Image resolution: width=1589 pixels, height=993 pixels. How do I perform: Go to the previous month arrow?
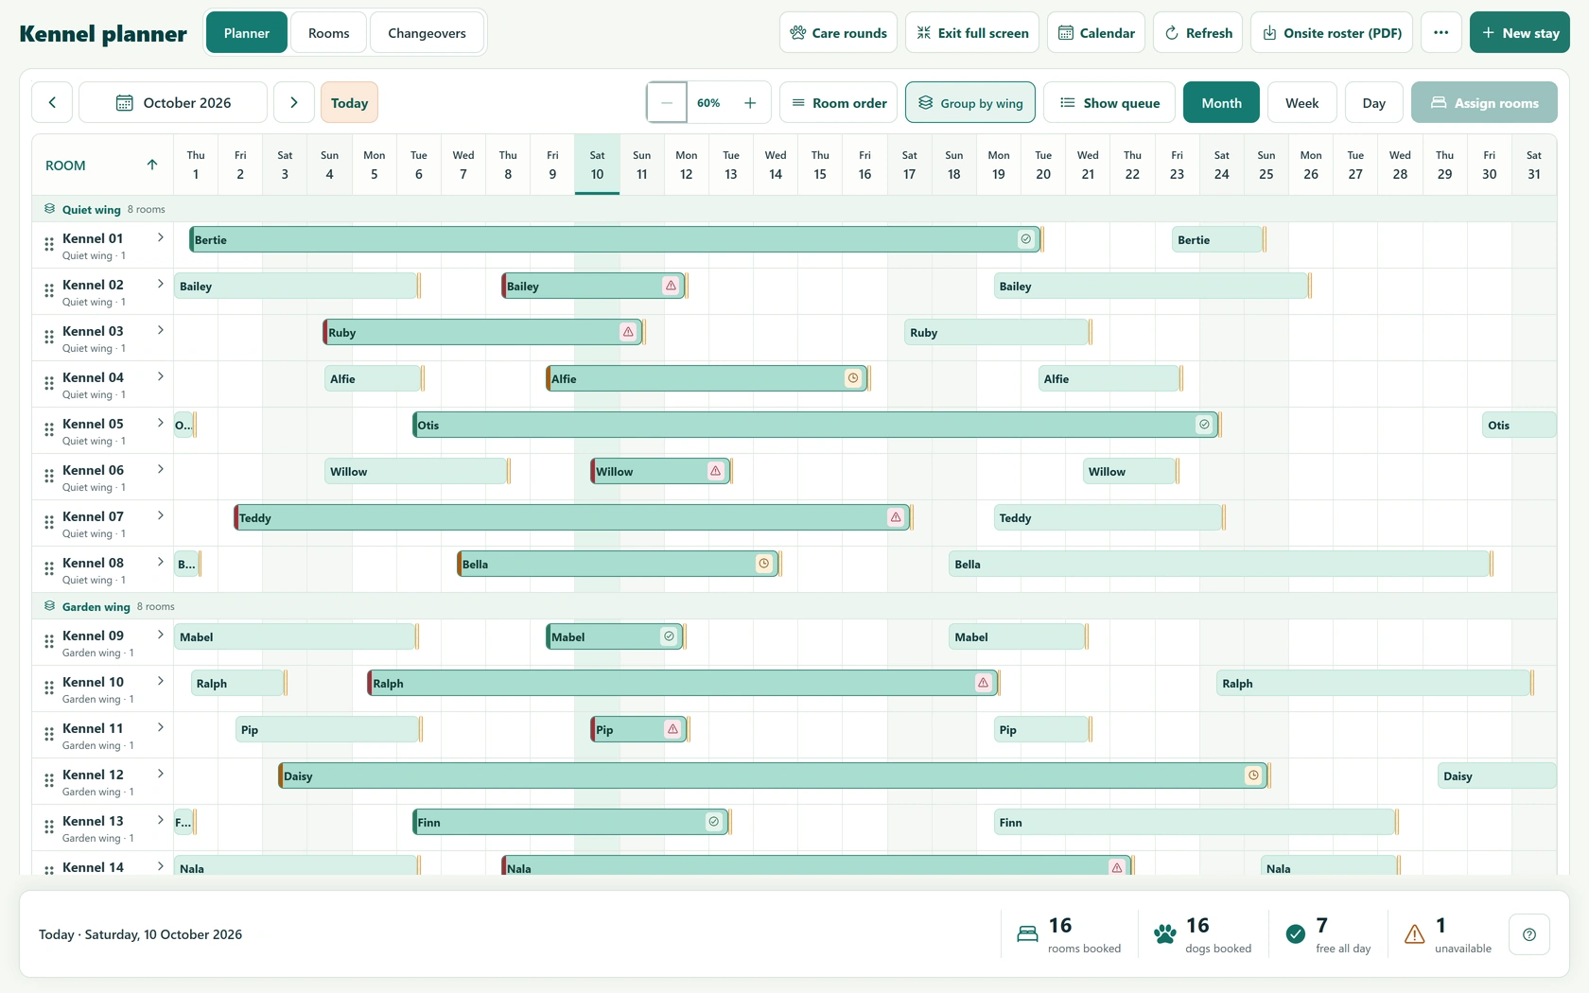coord(52,102)
